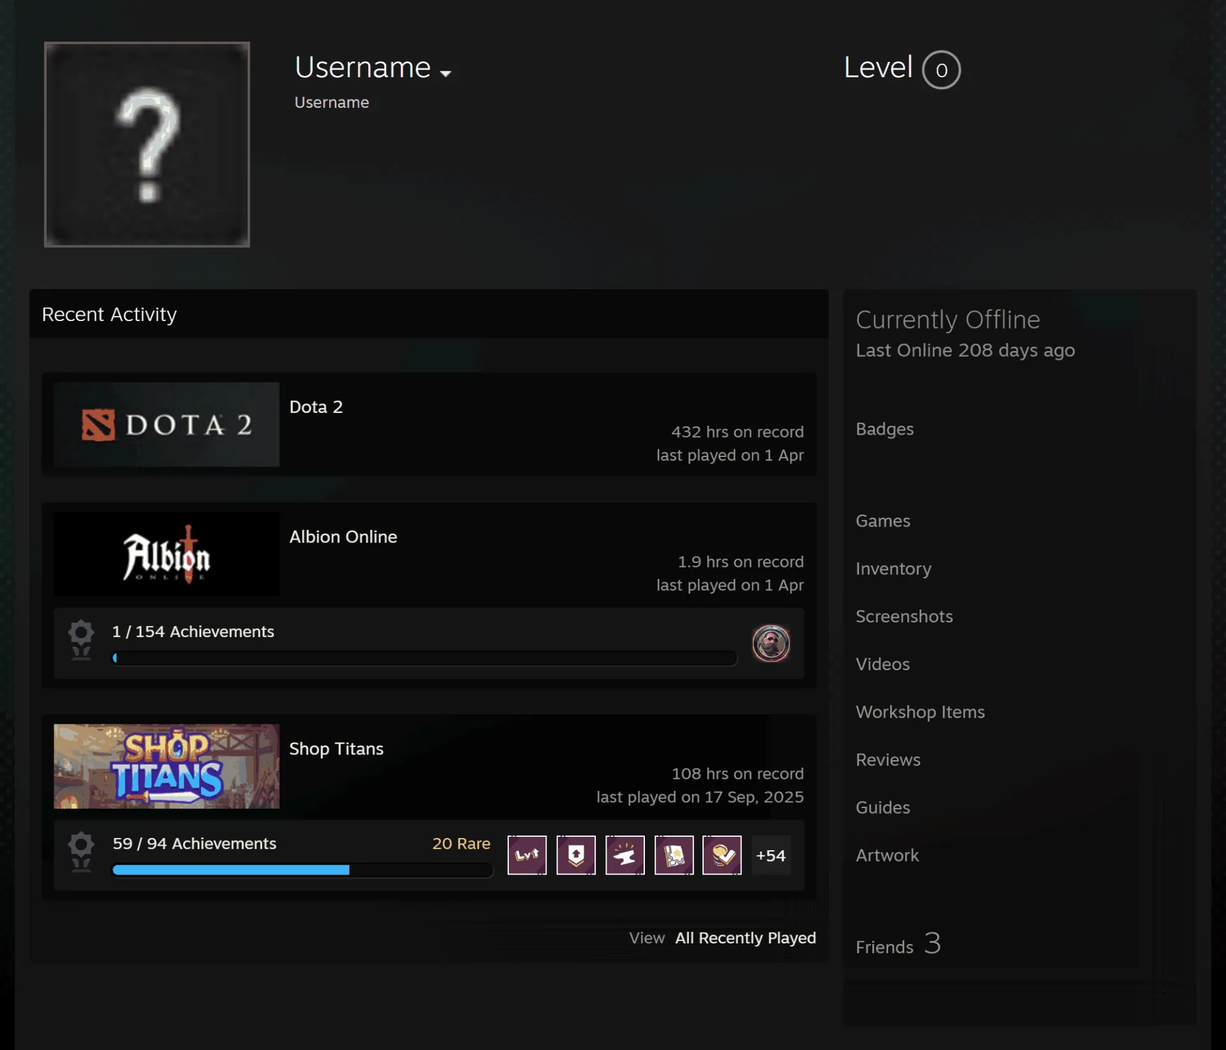Open the Badges section
This screenshot has width=1226, height=1050.
pos(884,429)
